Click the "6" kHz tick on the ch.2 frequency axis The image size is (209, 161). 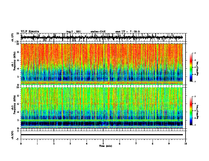tap(18, 104)
